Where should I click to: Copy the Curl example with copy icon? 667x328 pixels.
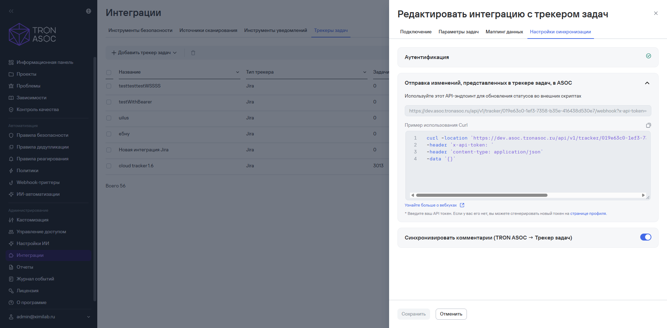[648, 125]
